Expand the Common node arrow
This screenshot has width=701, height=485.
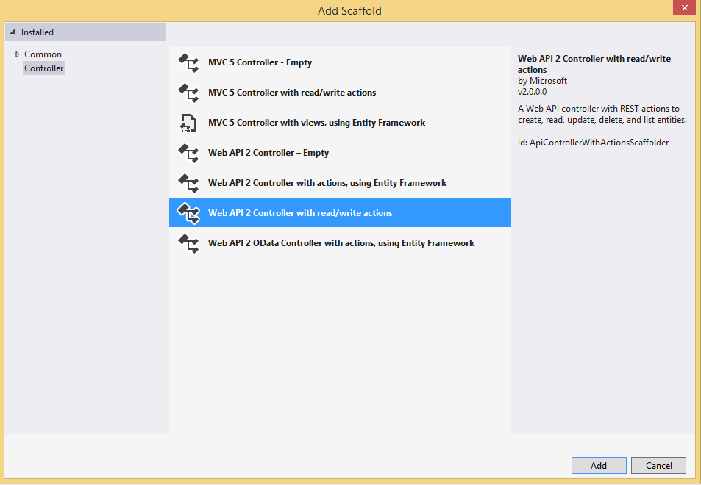(17, 54)
